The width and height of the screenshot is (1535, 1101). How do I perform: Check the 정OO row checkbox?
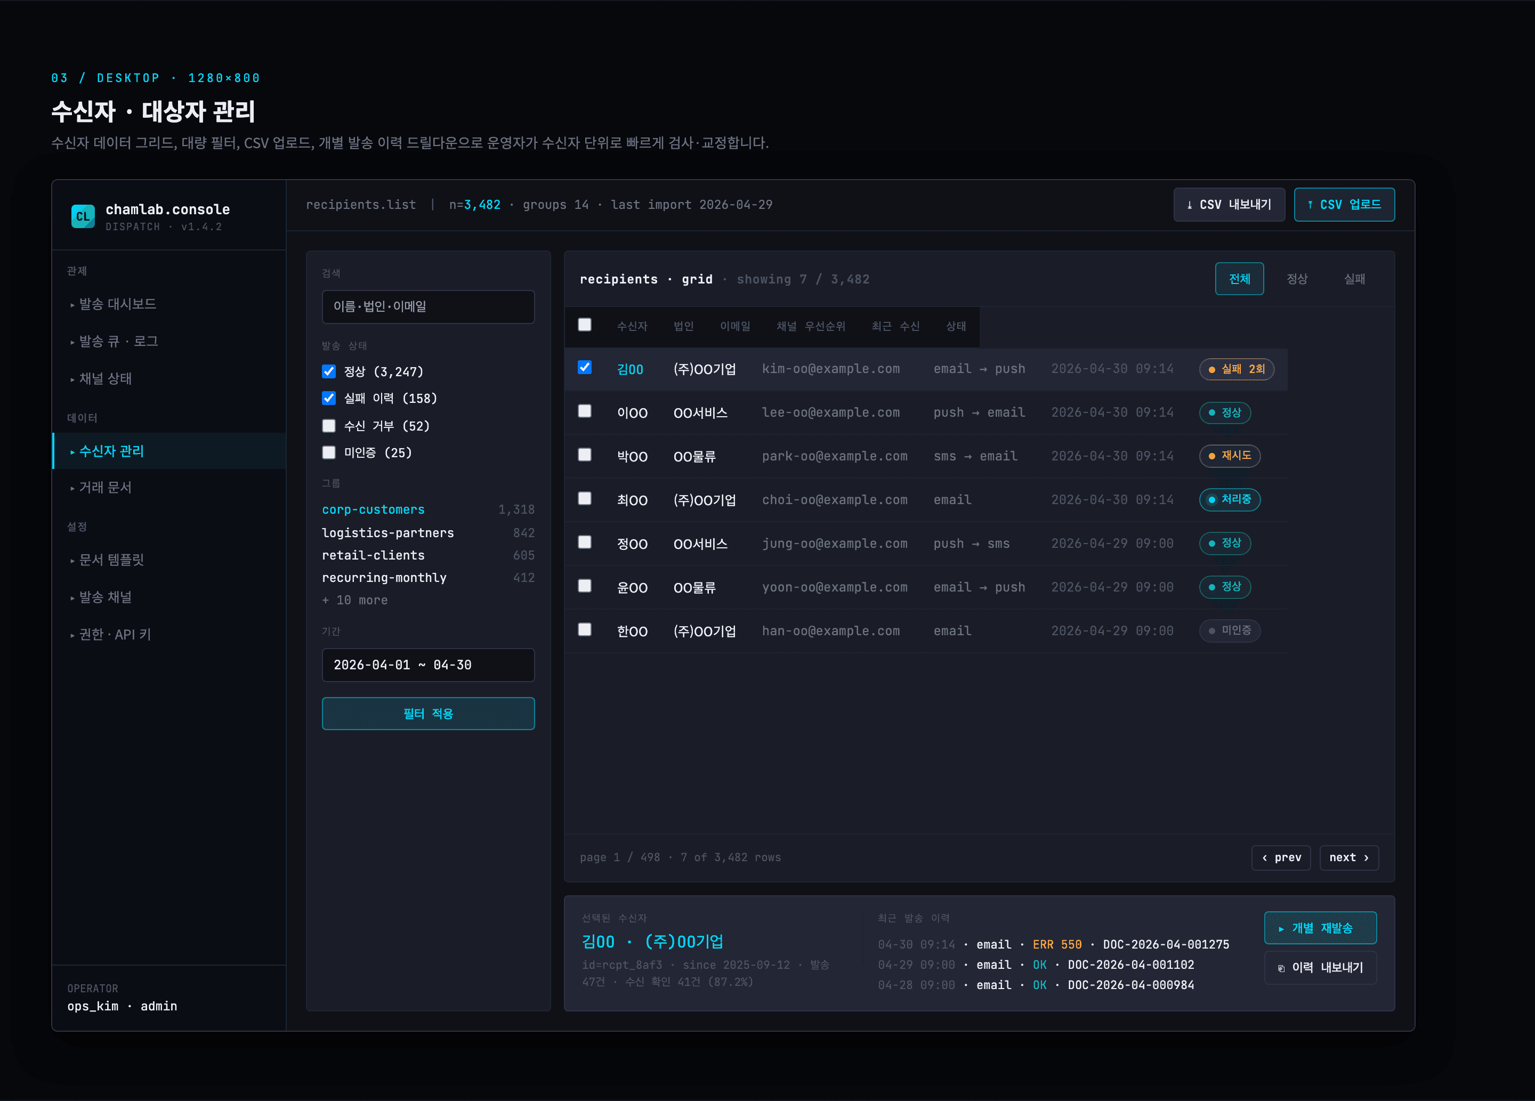click(x=585, y=542)
